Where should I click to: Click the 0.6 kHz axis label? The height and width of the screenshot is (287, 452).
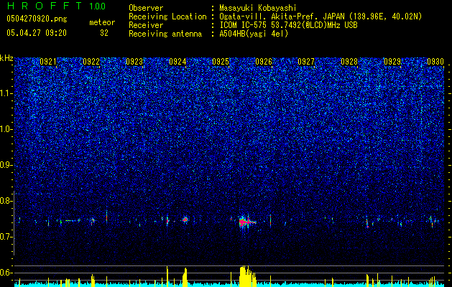[6, 273]
